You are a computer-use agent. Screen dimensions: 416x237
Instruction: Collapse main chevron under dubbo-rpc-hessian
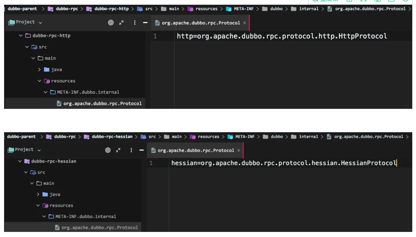[x=32, y=183]
